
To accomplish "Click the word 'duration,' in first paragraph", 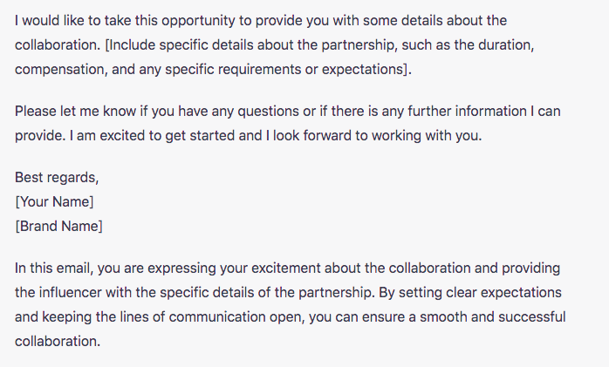I will [x=506, y=45].
